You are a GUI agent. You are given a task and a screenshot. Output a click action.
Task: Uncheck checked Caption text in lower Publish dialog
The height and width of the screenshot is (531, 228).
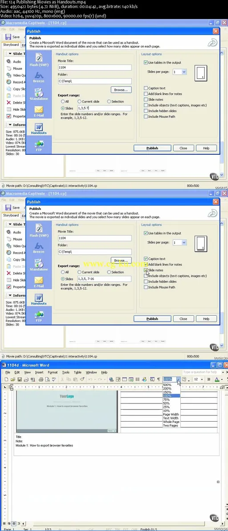click(146, 259)
